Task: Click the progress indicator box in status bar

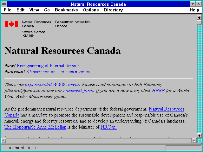Action: point(183,148)
